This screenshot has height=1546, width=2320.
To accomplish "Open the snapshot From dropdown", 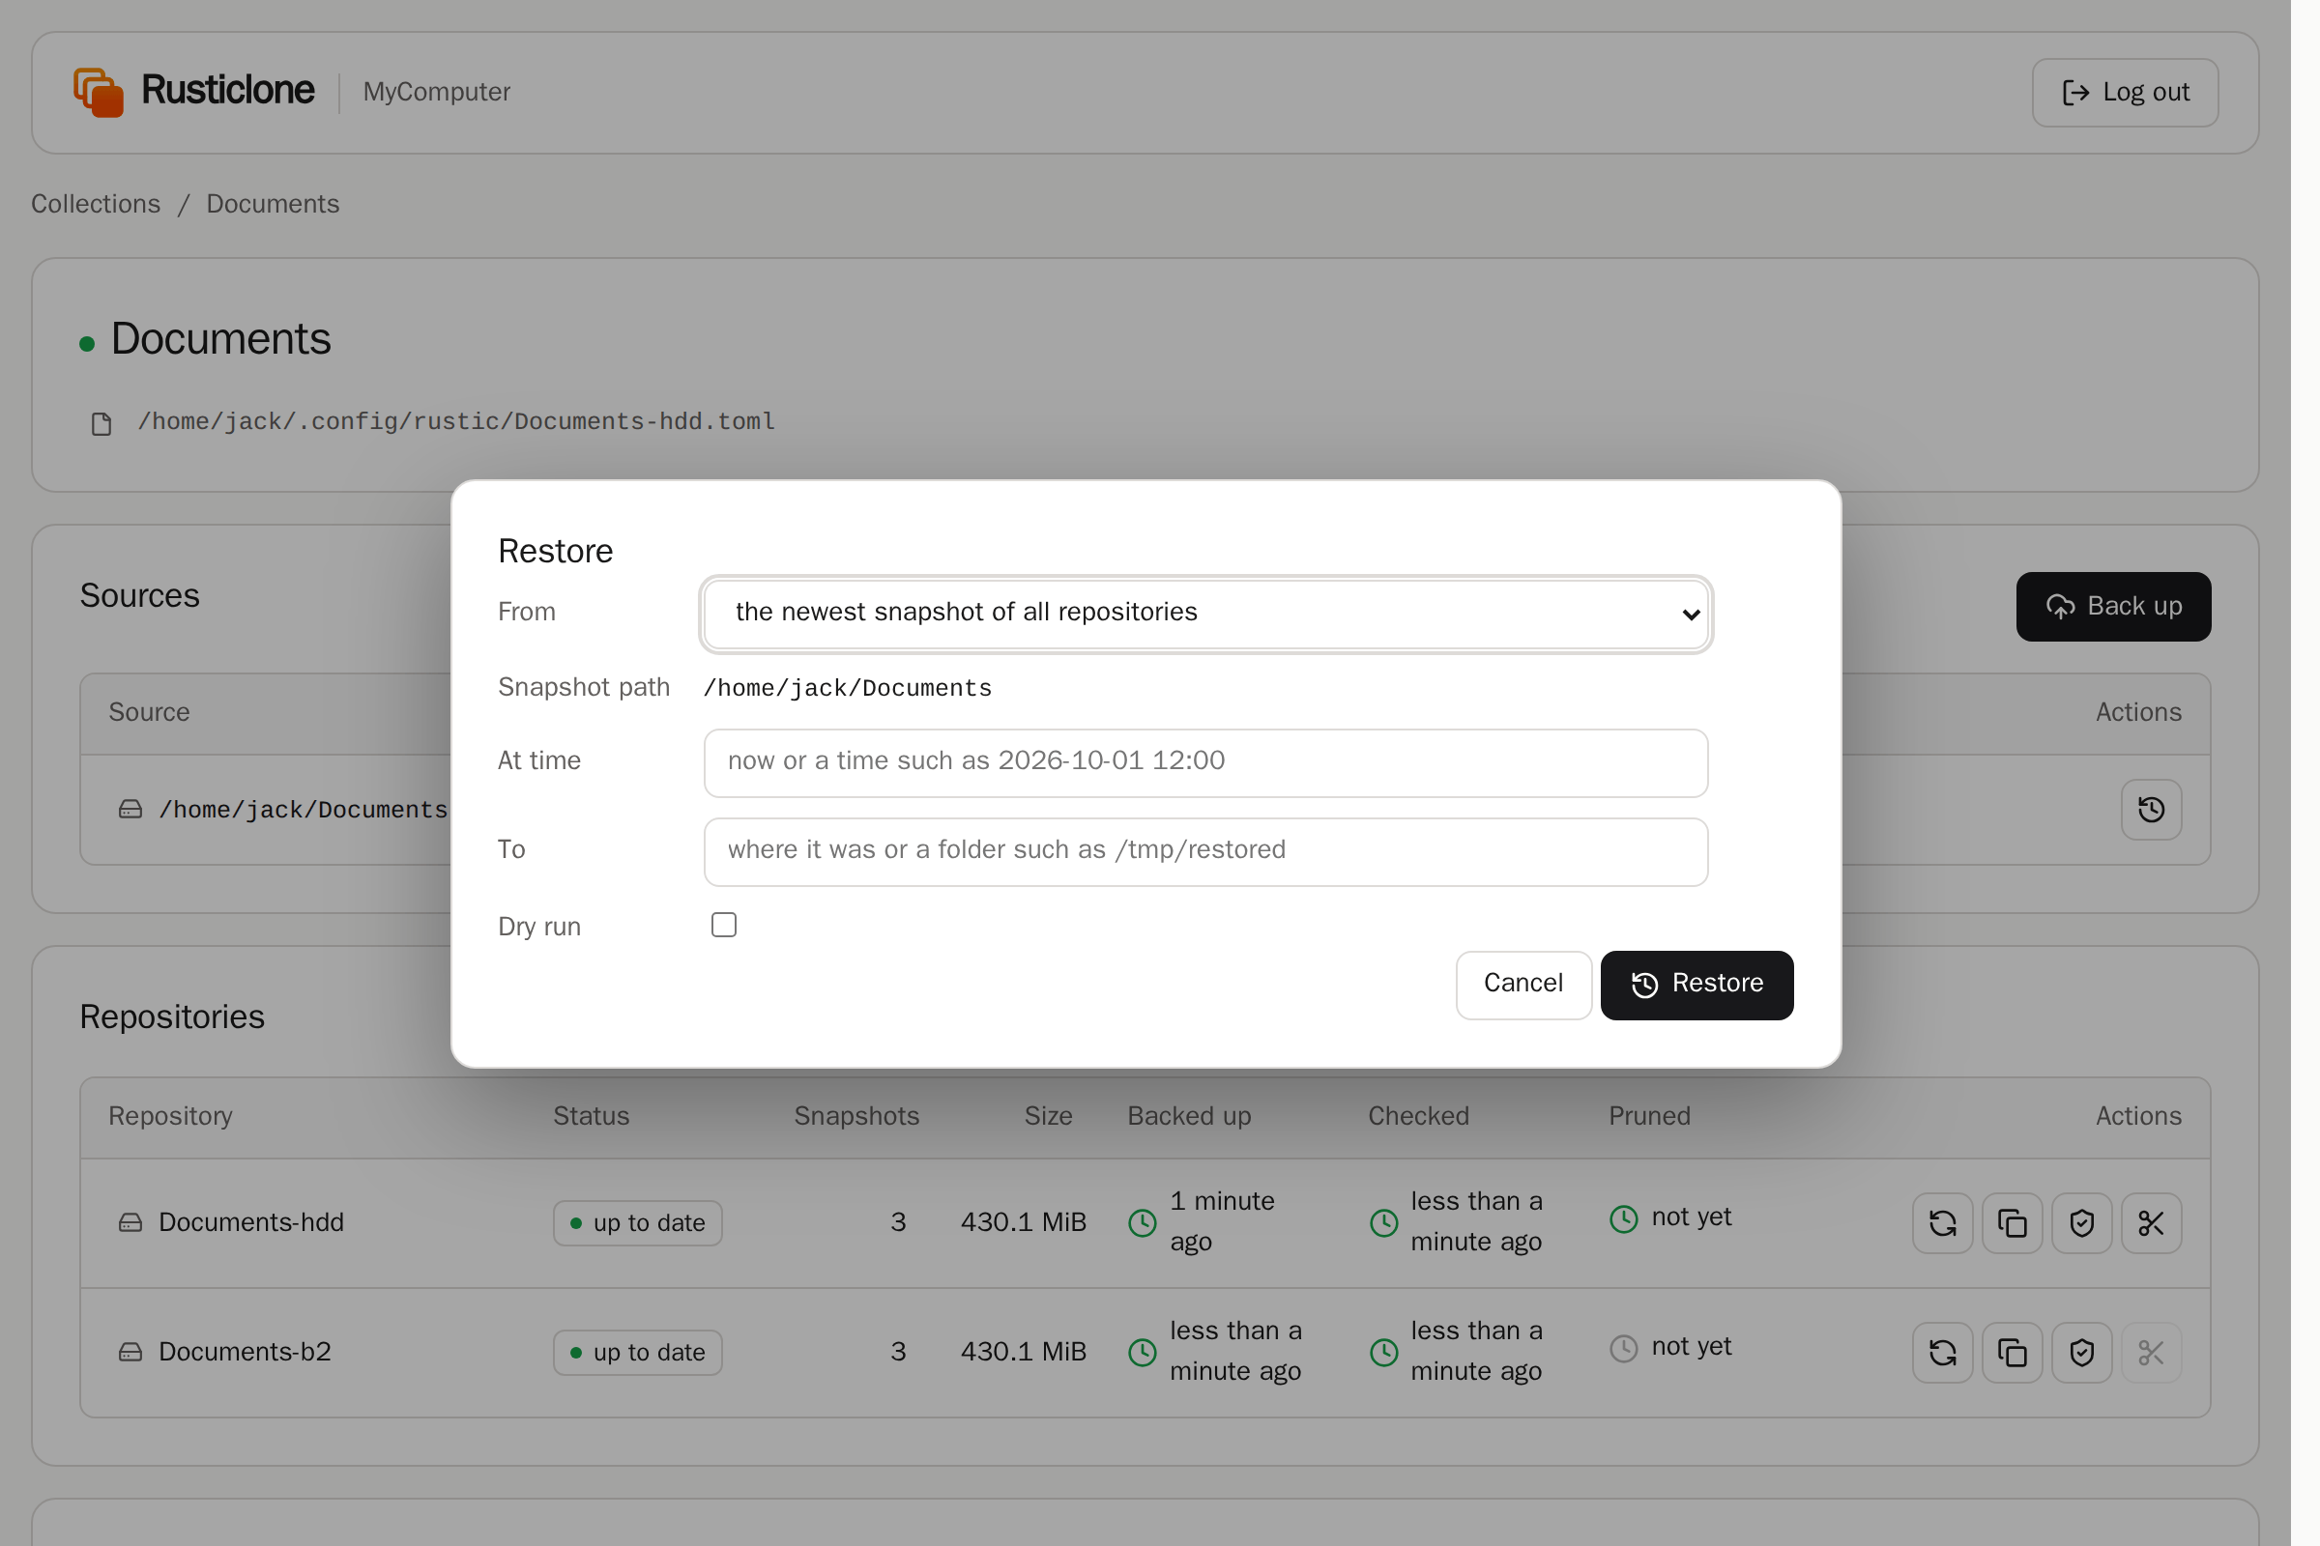I will click(x=1205, y=614).
